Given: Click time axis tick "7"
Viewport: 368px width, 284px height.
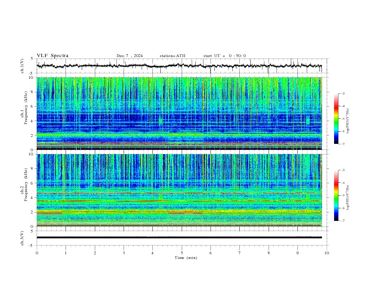Looking at the screenshot, I should coord(240,253).
